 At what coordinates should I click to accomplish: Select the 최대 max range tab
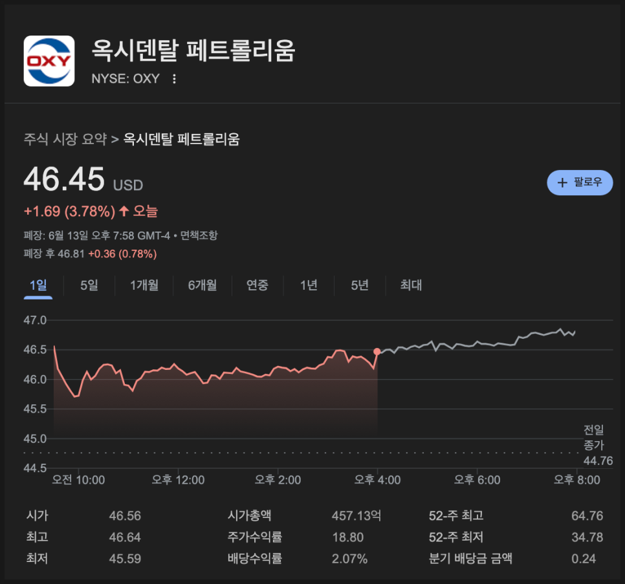pos(411,285)
